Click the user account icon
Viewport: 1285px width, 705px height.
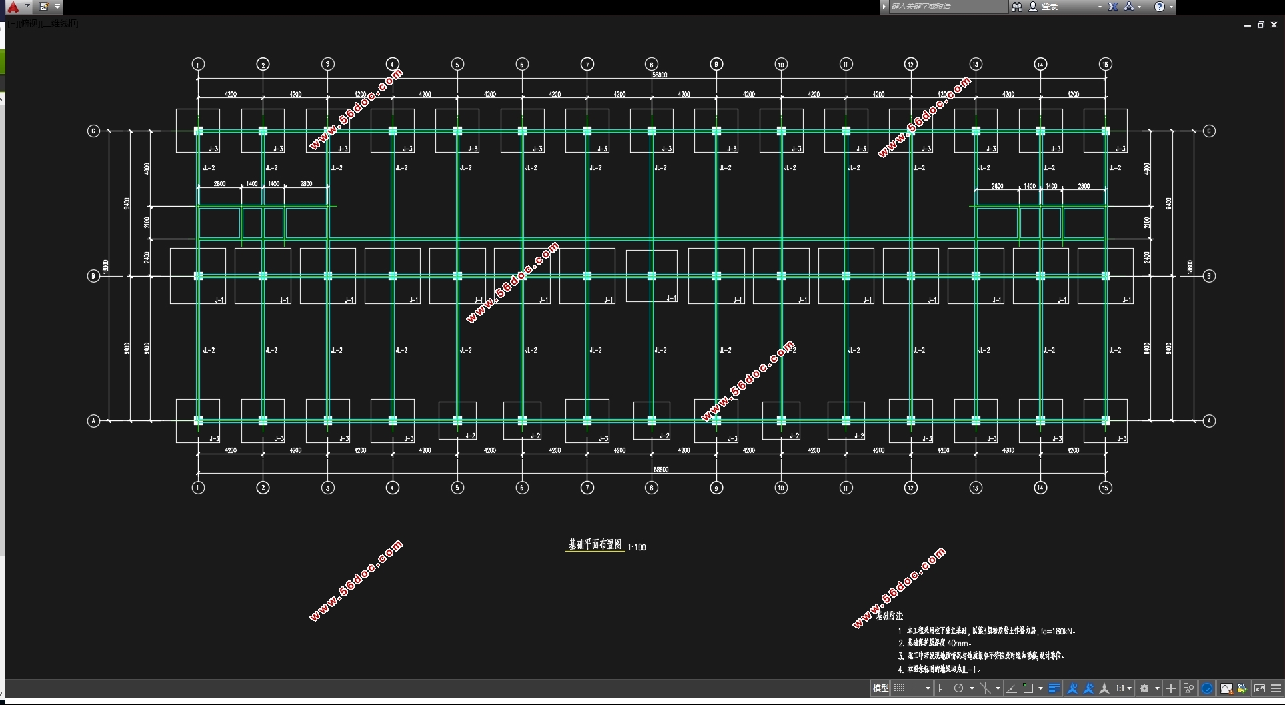pos(1033,7)
